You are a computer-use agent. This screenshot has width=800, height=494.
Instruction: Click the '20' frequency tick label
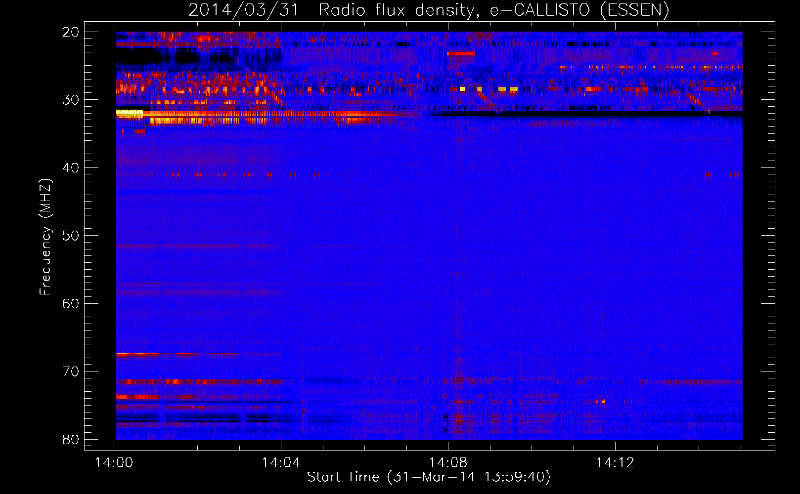pos(71,32)
